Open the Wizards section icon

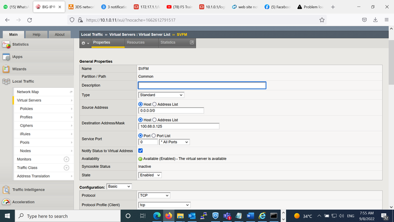[6, 69]
